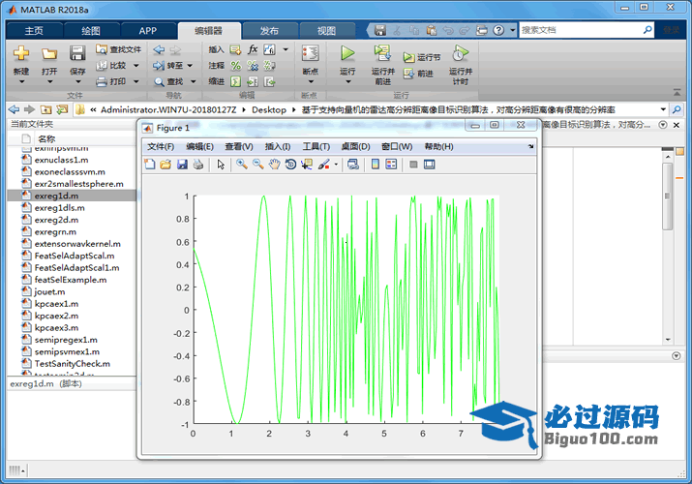Image resolution: width=692 pixels, height=484 pixels.
Task: Click the Save (保存) disk icon
Action: (77, 53)
